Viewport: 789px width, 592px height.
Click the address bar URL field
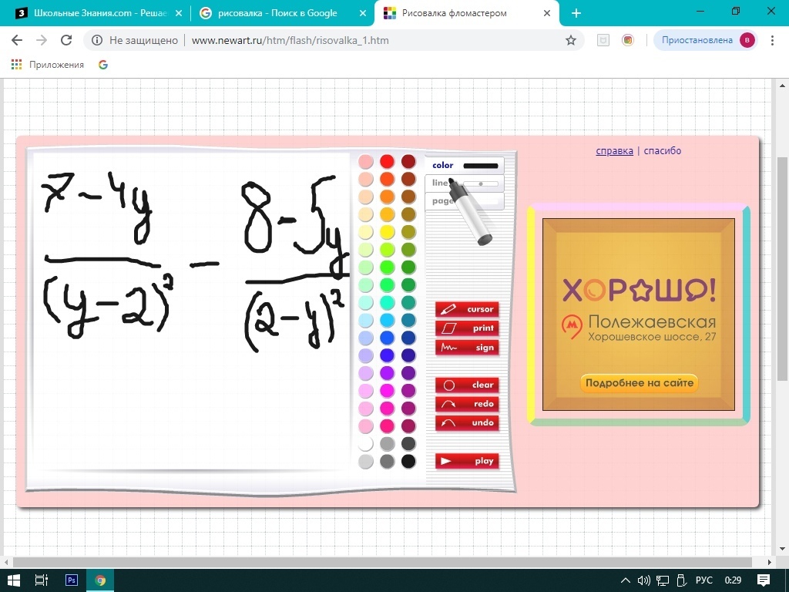click(x=339, y=40)
